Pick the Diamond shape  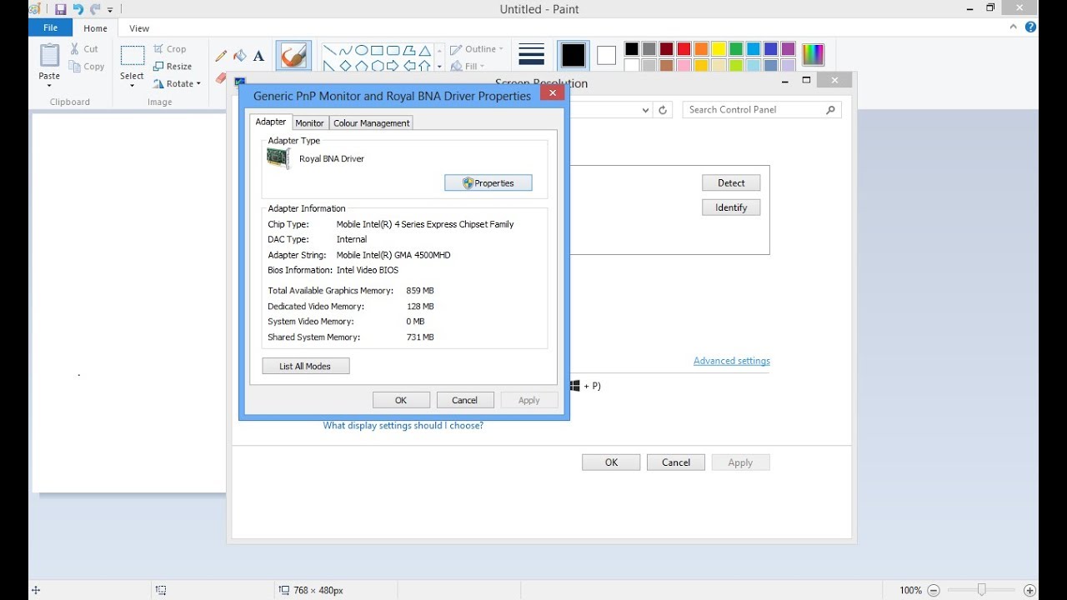pyautogui.click(x=345, y=66)
